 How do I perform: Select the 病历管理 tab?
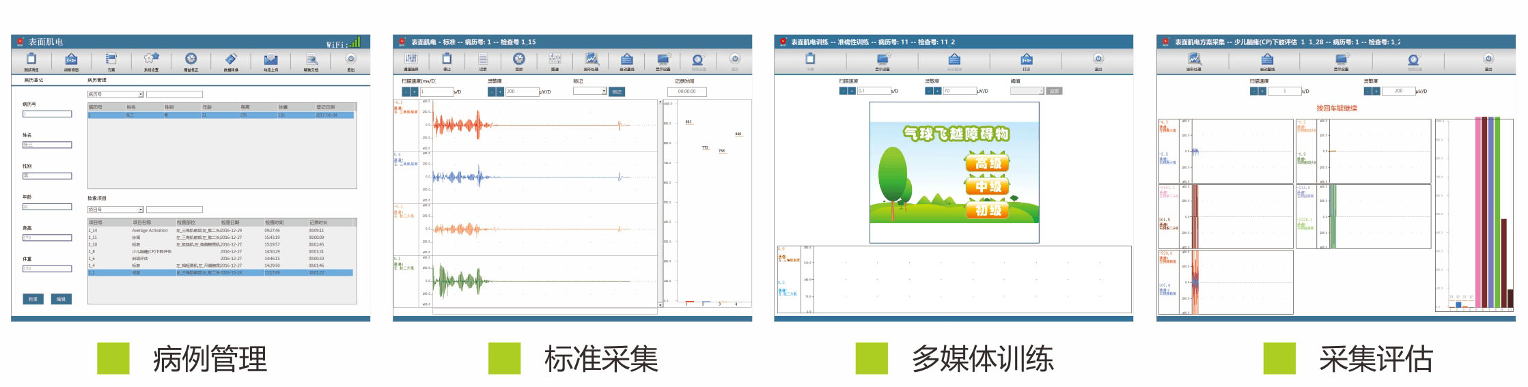pos(97,80)
